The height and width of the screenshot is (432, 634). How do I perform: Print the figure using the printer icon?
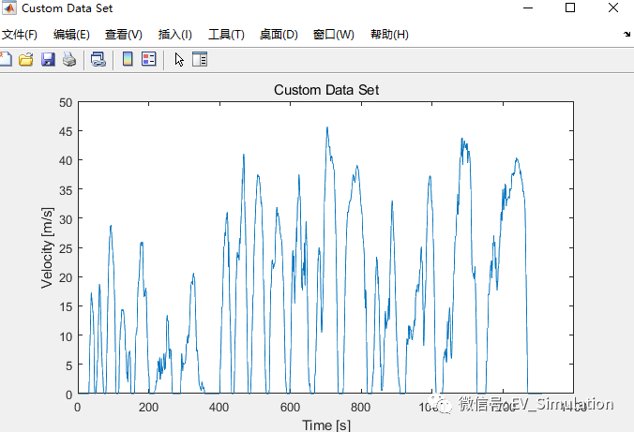[x=69, y=60]
